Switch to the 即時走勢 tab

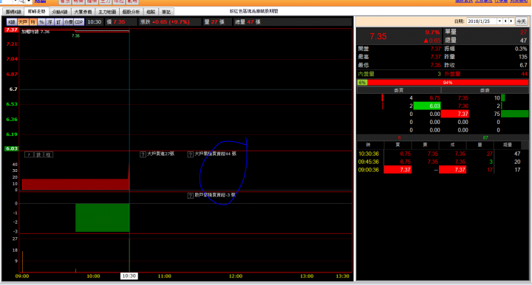36,12
